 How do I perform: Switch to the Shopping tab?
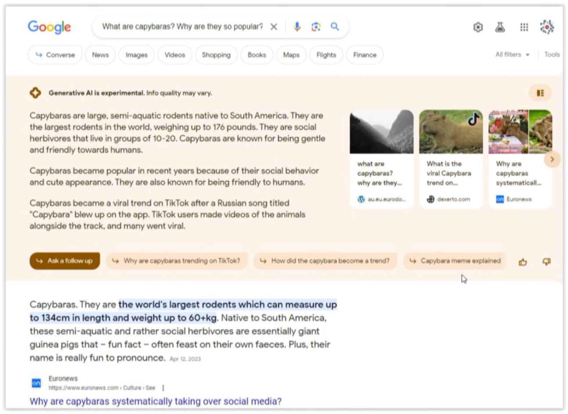216,55
